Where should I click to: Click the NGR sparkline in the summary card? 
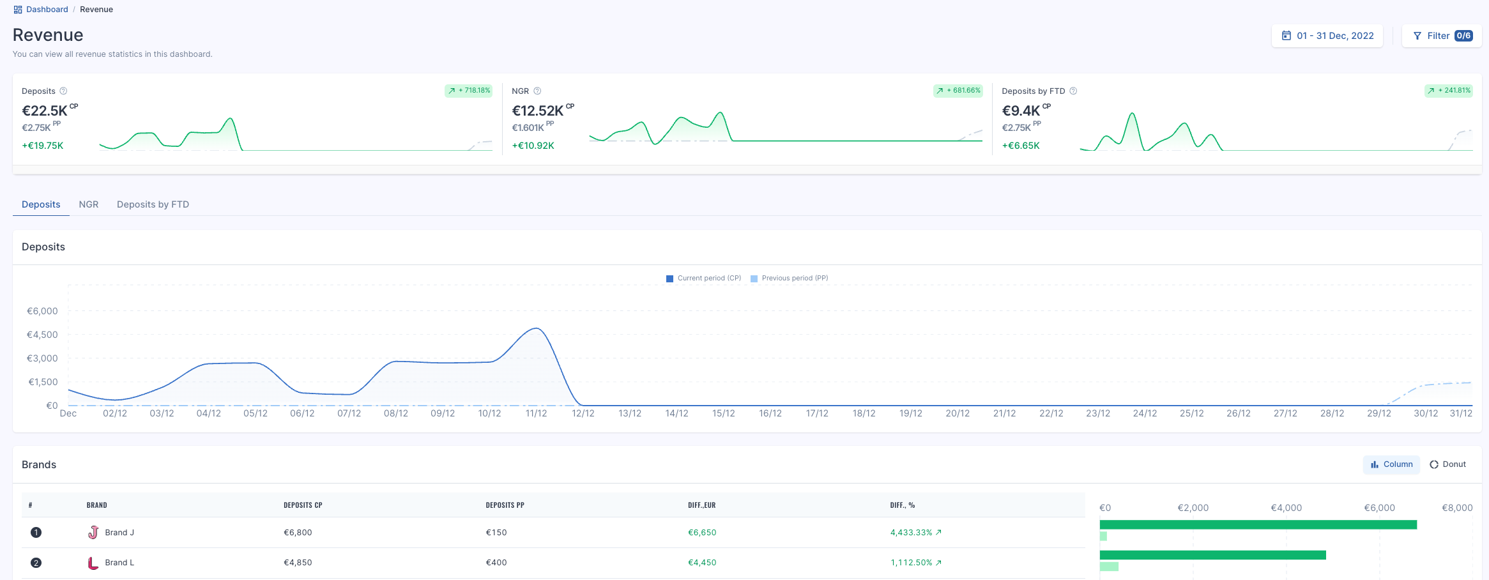pyautogui.click(x=786, y=128)
